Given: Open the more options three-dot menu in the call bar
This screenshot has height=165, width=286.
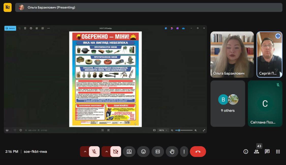Looking at the screenshot, I should 184,152.
